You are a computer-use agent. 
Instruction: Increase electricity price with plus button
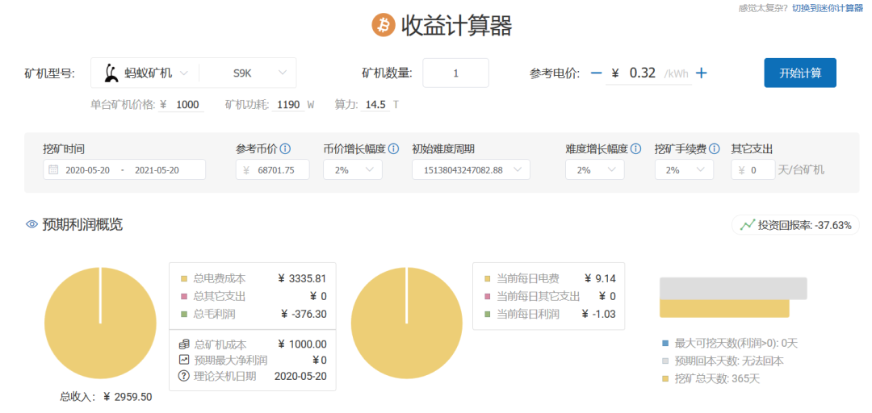coord(702,73)
